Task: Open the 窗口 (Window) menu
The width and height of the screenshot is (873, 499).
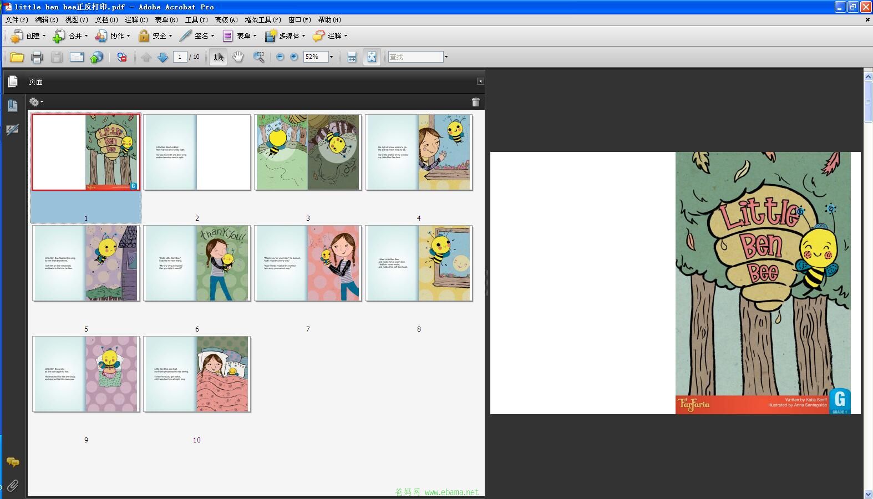Action: tap(300, 20)
